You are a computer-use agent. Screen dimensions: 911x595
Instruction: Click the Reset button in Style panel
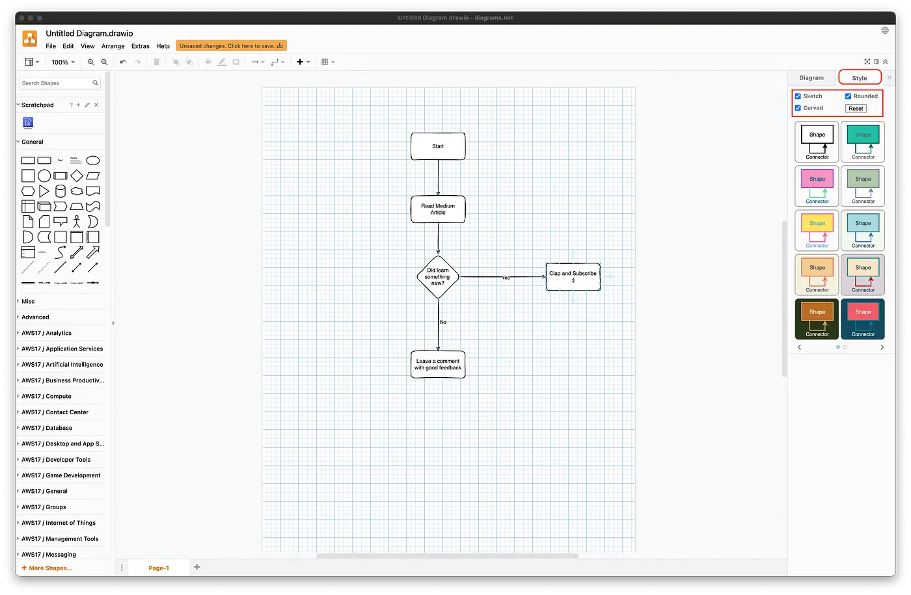pos(855,108)
